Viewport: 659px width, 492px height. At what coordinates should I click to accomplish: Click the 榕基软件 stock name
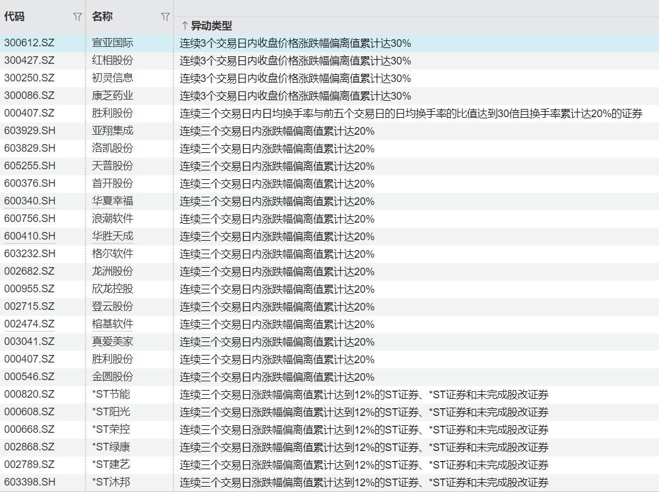tap(112, 324)
